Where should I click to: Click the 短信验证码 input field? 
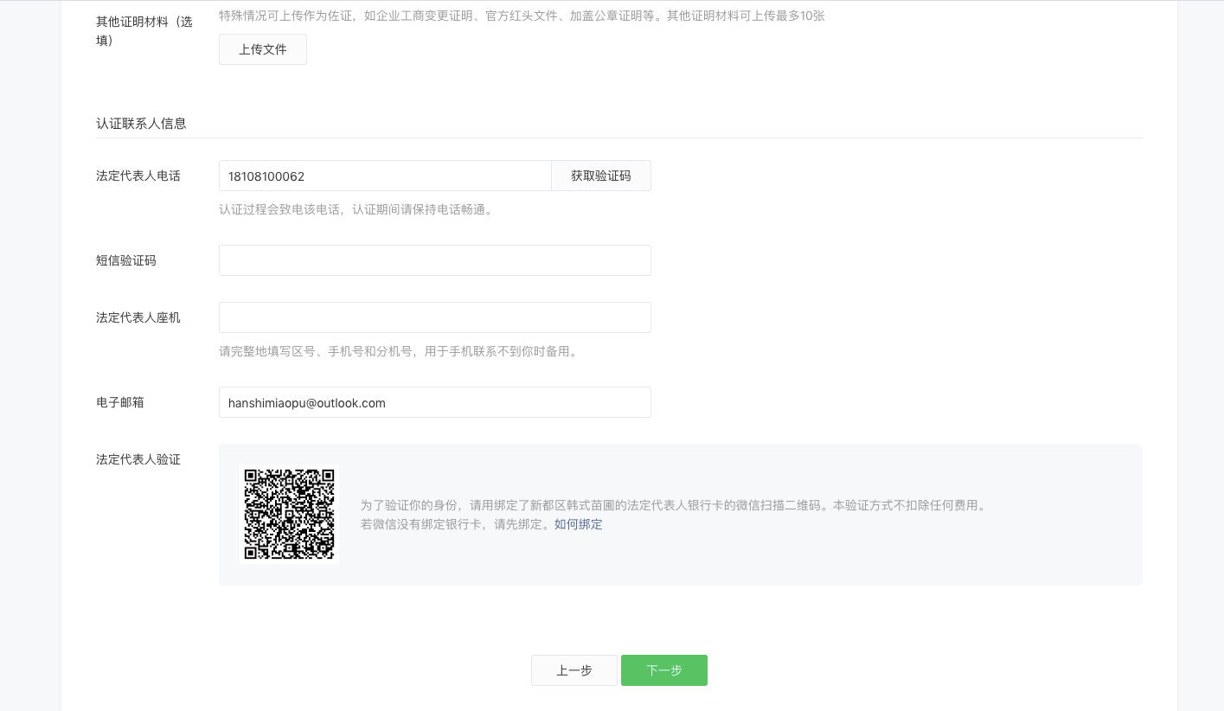click(x=435, y=260)
